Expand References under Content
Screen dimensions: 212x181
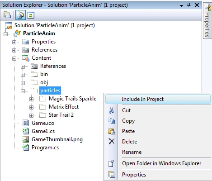pyautogui.click(x=23, y=67)
